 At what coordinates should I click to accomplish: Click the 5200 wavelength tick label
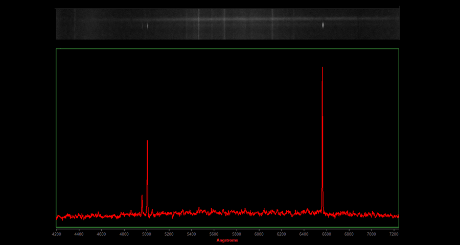tap(169, 234)
